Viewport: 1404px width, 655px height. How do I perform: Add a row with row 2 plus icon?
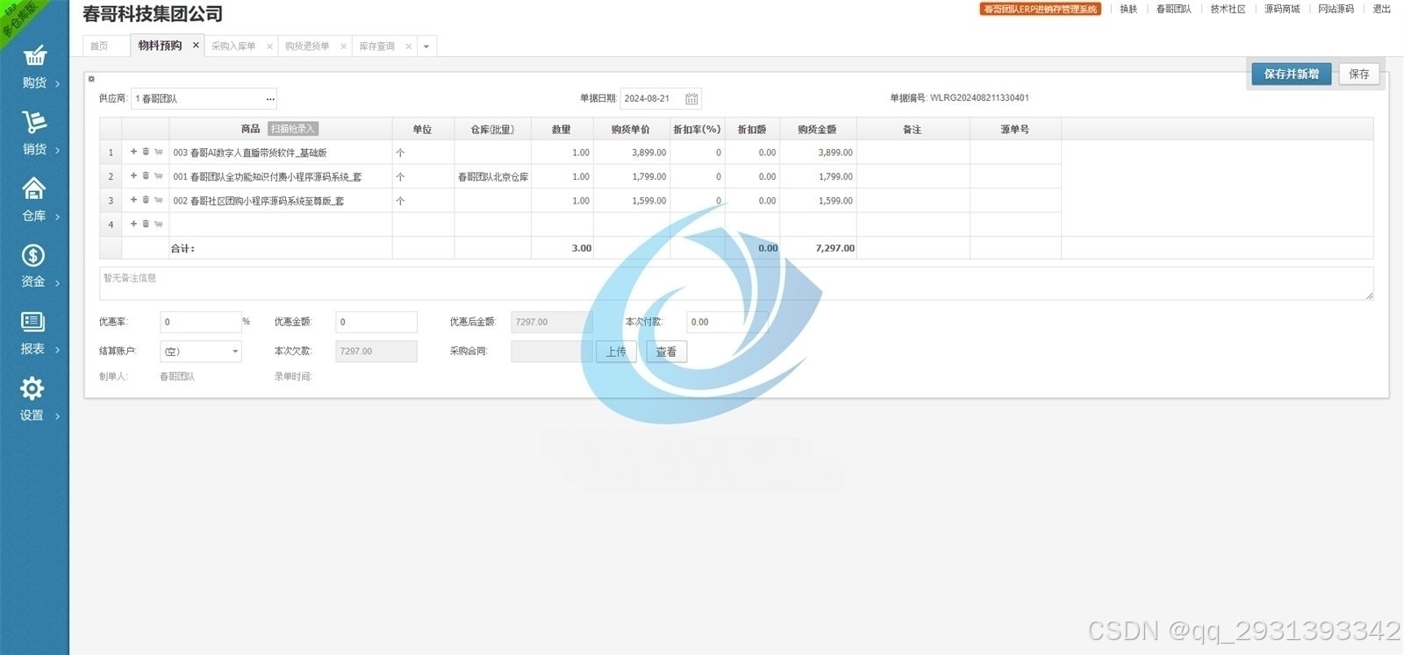pos(133,176)
